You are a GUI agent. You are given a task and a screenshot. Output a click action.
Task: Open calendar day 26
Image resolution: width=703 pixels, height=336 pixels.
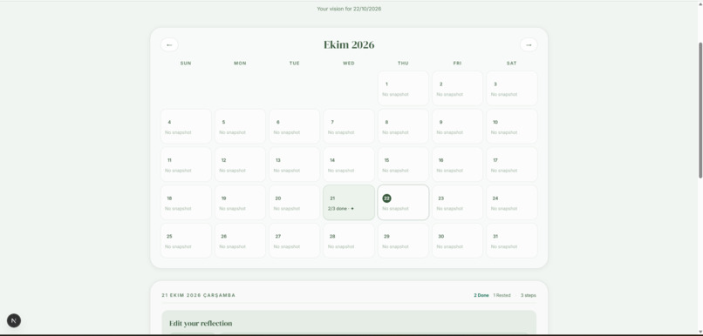pyautogui.click(x=241, y=240)
